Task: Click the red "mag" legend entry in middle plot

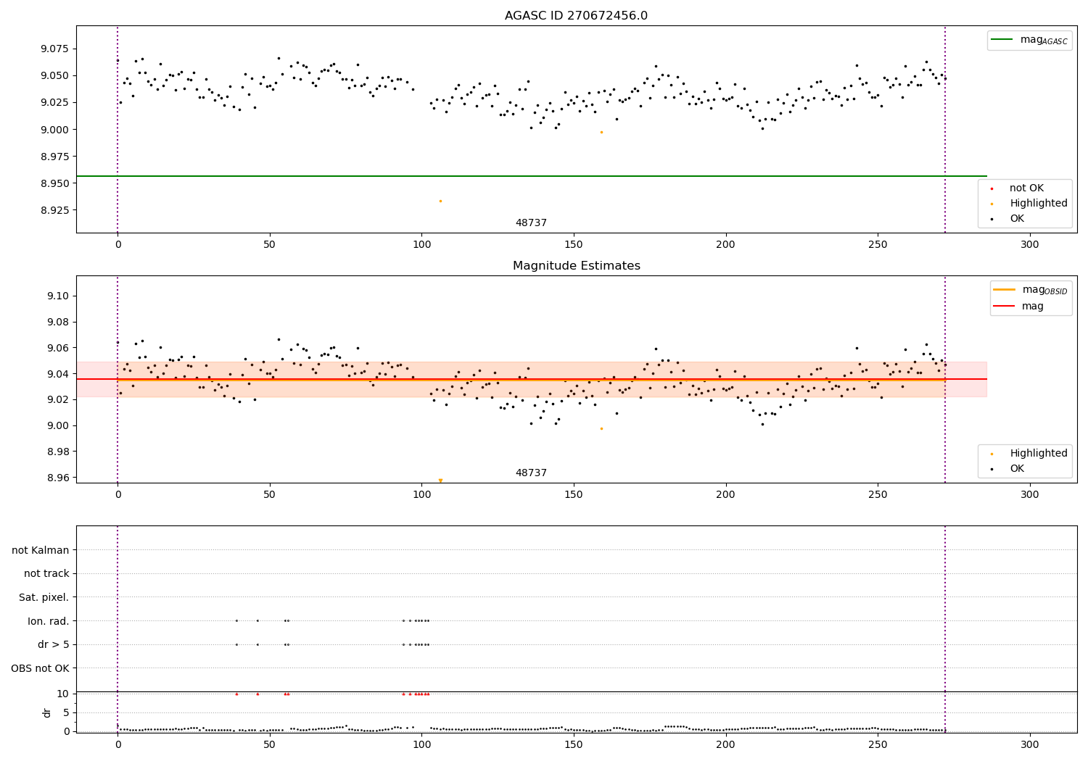Action: [x=1018, y=307]
